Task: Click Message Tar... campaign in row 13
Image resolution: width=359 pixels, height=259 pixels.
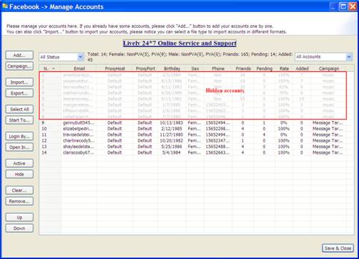Action: (328, 147)
